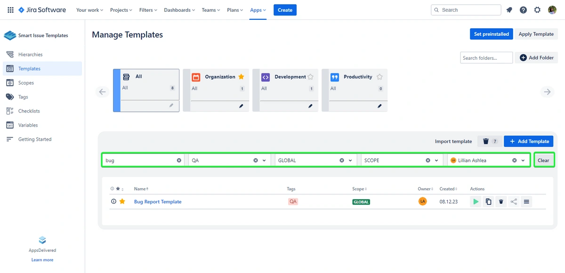Copy the Bug Report Template
Screen dimensions: 565x273
(x=488, y=201)
